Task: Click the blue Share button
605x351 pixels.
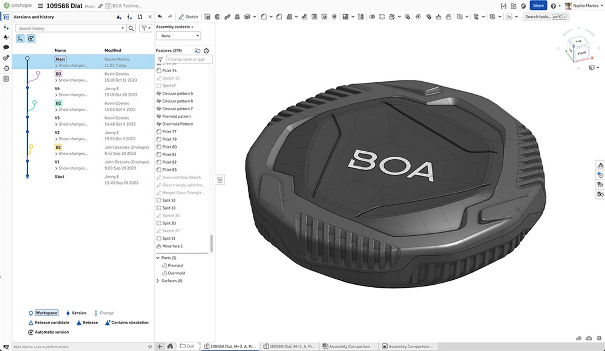Action: pyautogui.click(x=538, y=6)
